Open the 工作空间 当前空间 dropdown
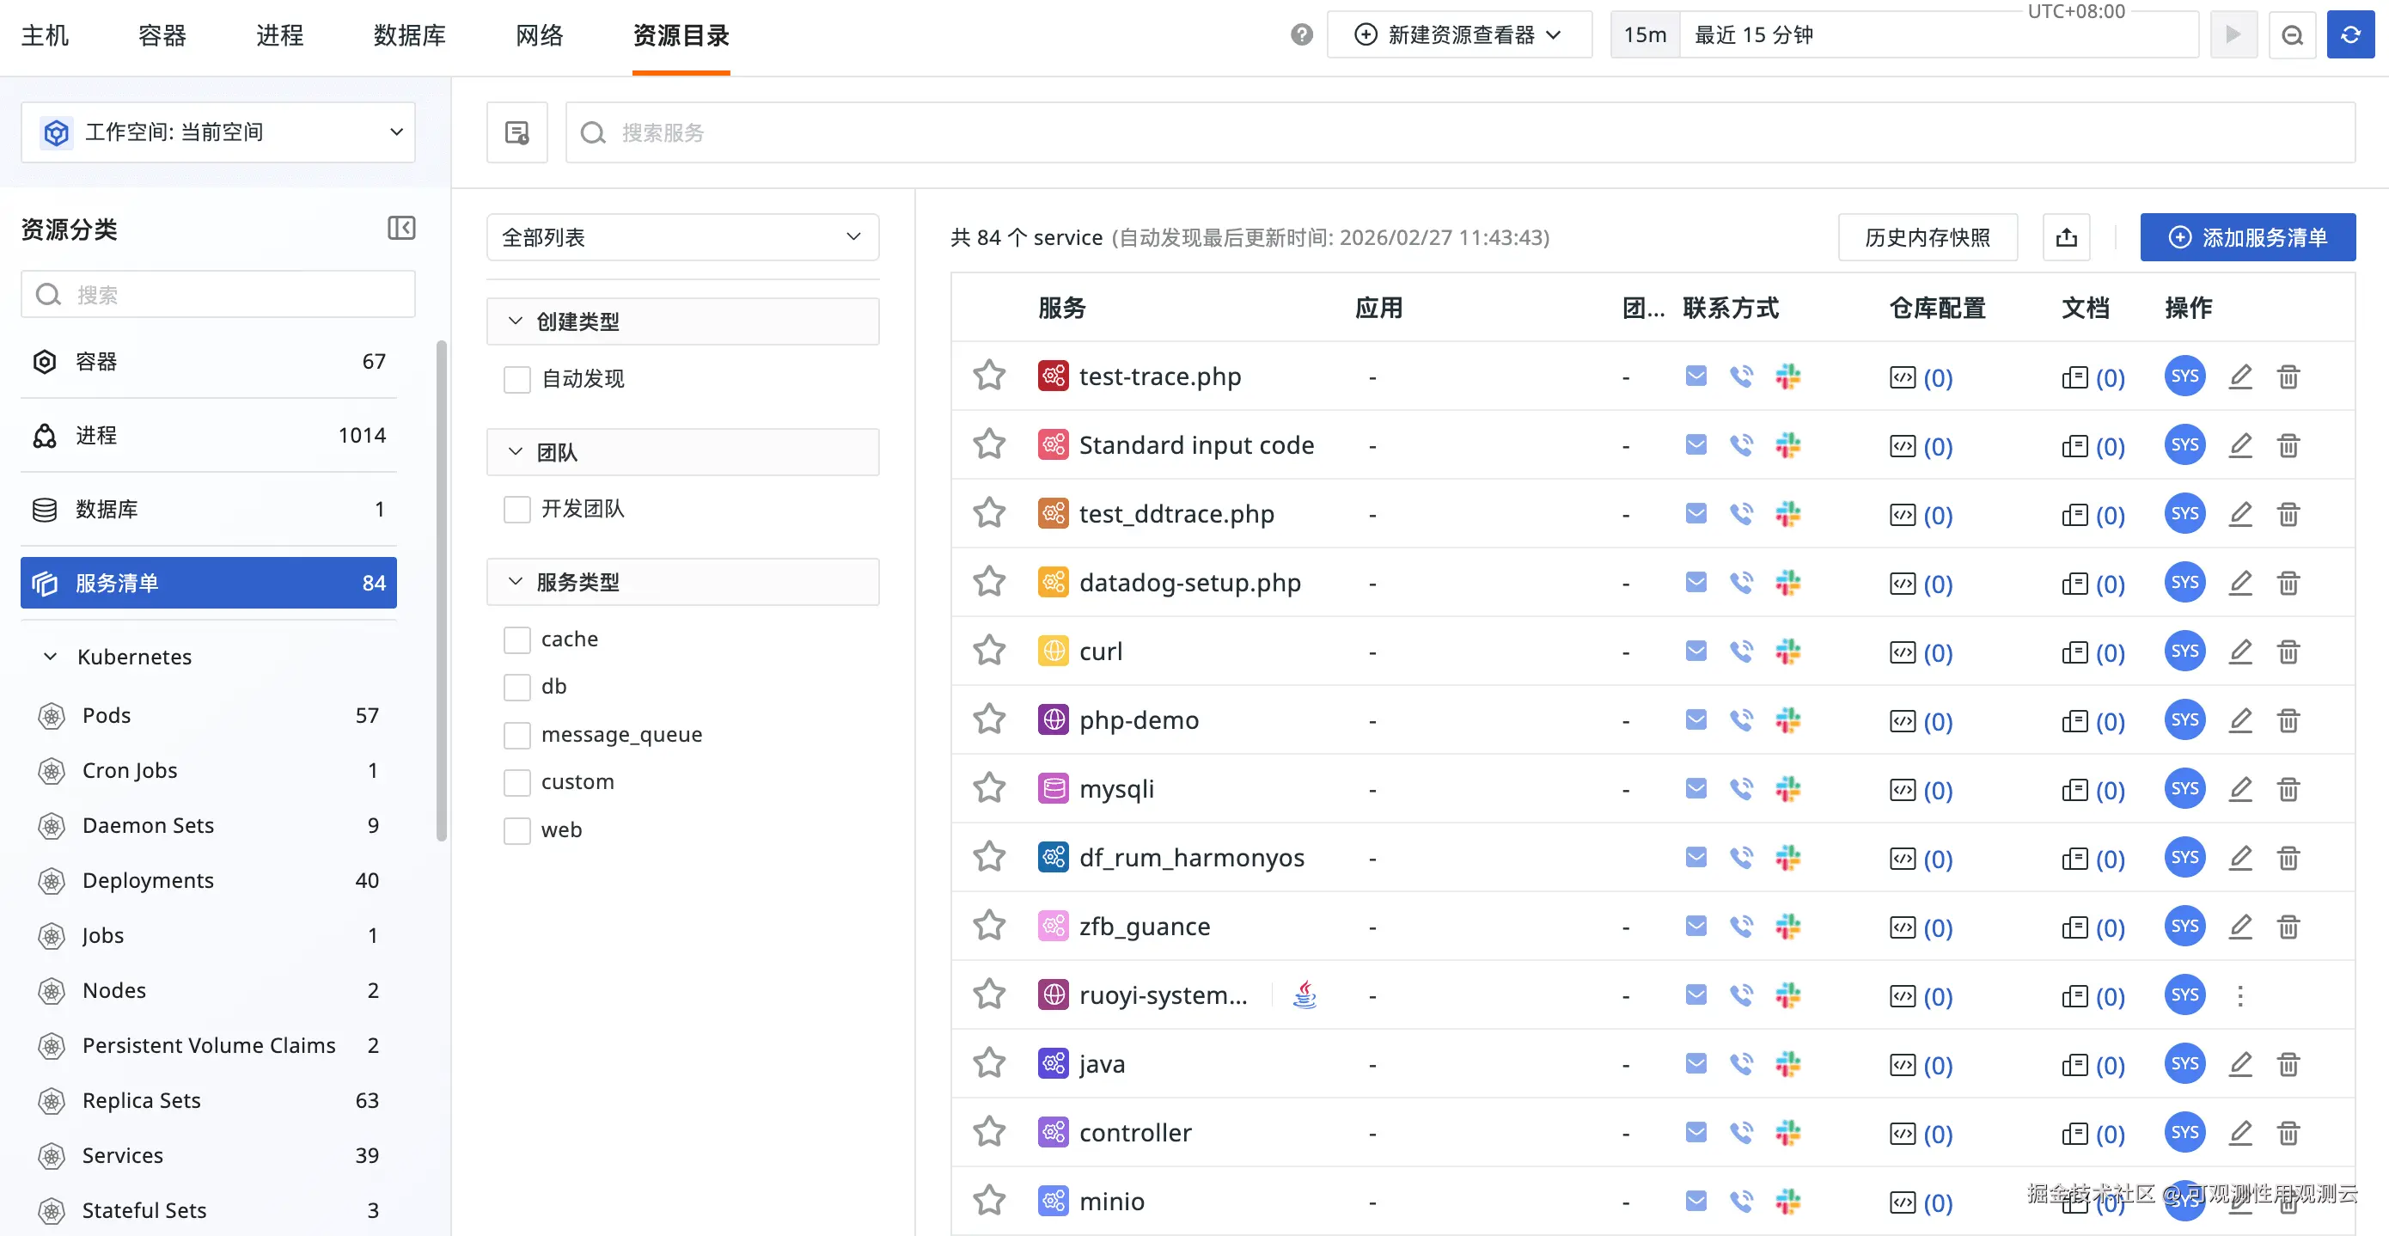2389x1236 pixels. (218, 132)
